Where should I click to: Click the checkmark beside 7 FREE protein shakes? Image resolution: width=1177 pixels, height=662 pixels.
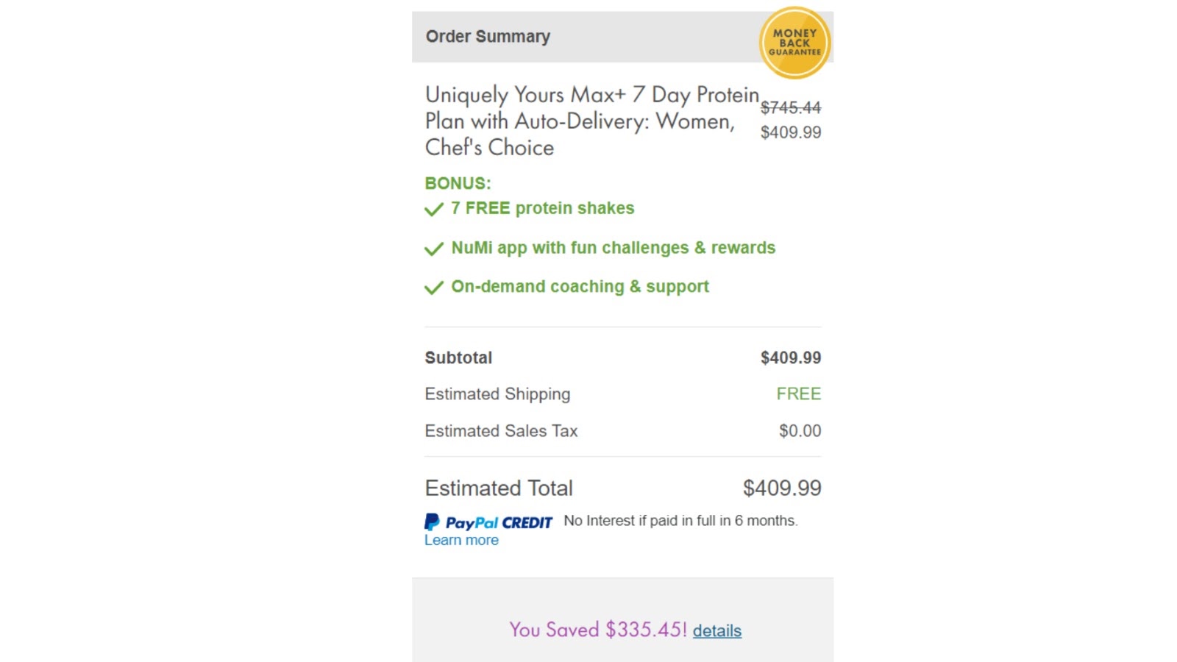pyautogui.click(x=434, y=210)
